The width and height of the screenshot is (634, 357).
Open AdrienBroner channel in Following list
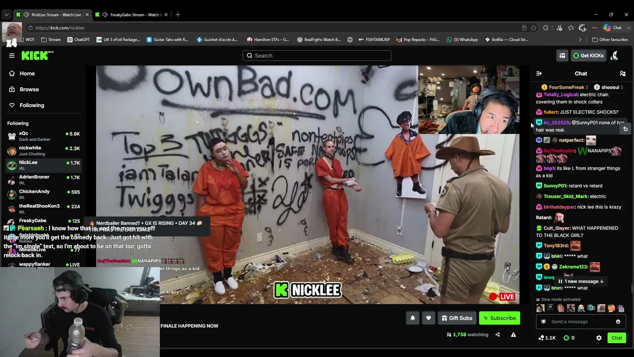pyautogui.click(x=44, y=179)
